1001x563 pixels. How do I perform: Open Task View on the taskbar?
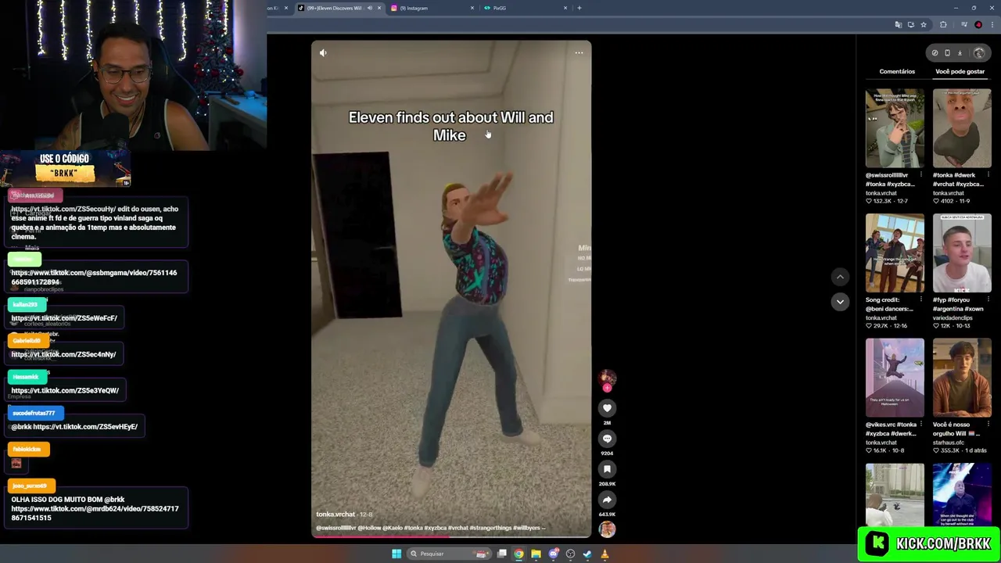pyautogui.click(x=501, y=554)
